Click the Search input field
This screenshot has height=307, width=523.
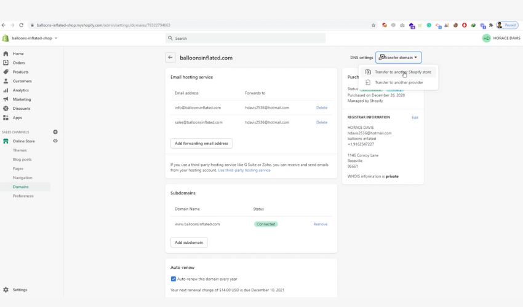[x=246, y=38]
